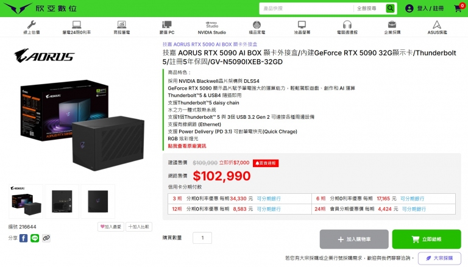Open the 全館搜尋 search scope dropdown
Viewport: 468px width, 267px height.
pos(369,9)
